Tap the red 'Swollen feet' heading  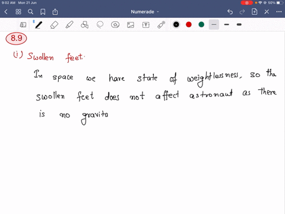click(x=56, y=57)
